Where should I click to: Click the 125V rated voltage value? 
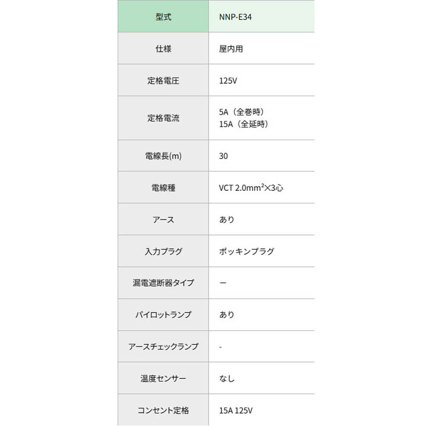click(x=228, y=81)
